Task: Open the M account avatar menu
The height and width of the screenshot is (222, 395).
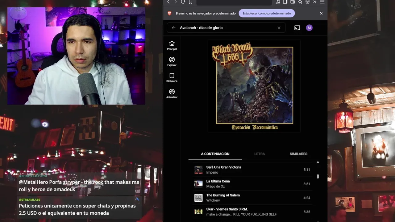Action: [x=309, y=28]
